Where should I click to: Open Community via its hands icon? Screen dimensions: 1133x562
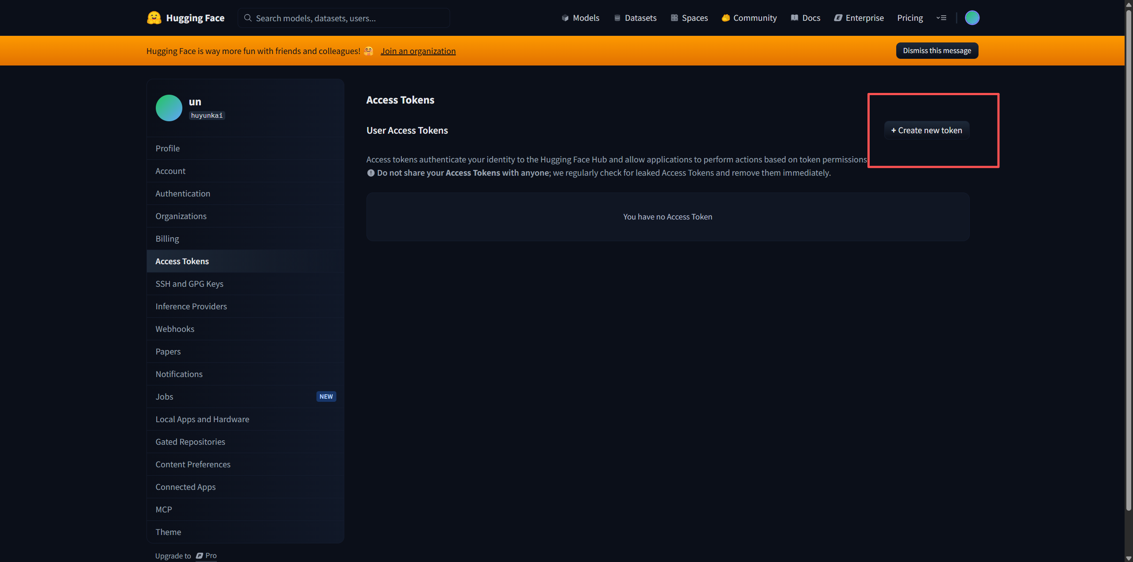[725, 18]
